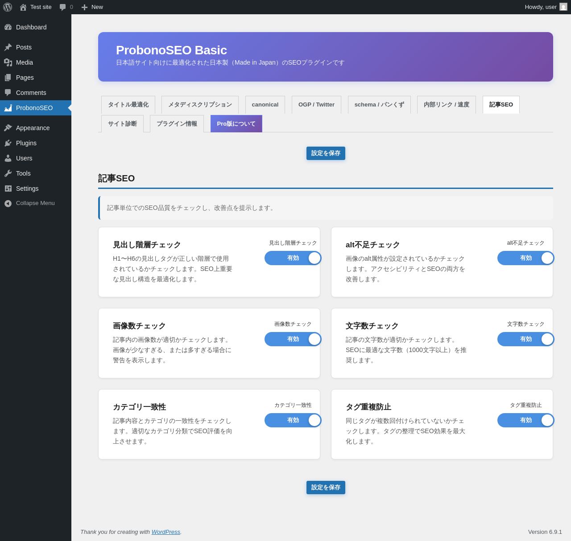Click the Pages icon in sidebar

click(x=8, y=78)
